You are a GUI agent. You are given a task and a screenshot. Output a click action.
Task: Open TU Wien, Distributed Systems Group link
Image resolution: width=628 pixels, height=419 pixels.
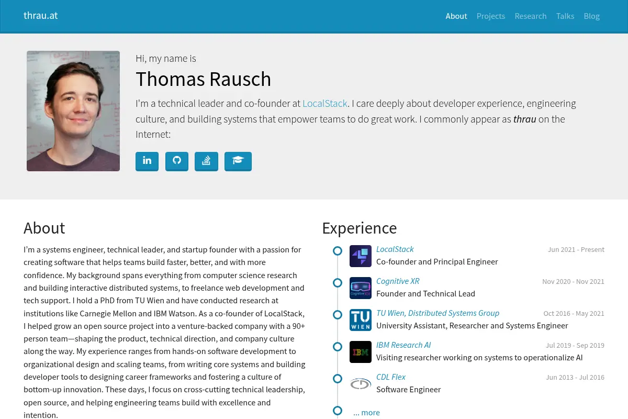tap(438, 313)
